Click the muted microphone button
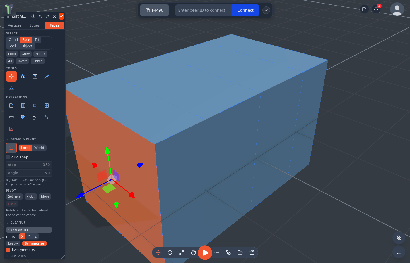This screenshot has width=410, height=263. (399, 238)
